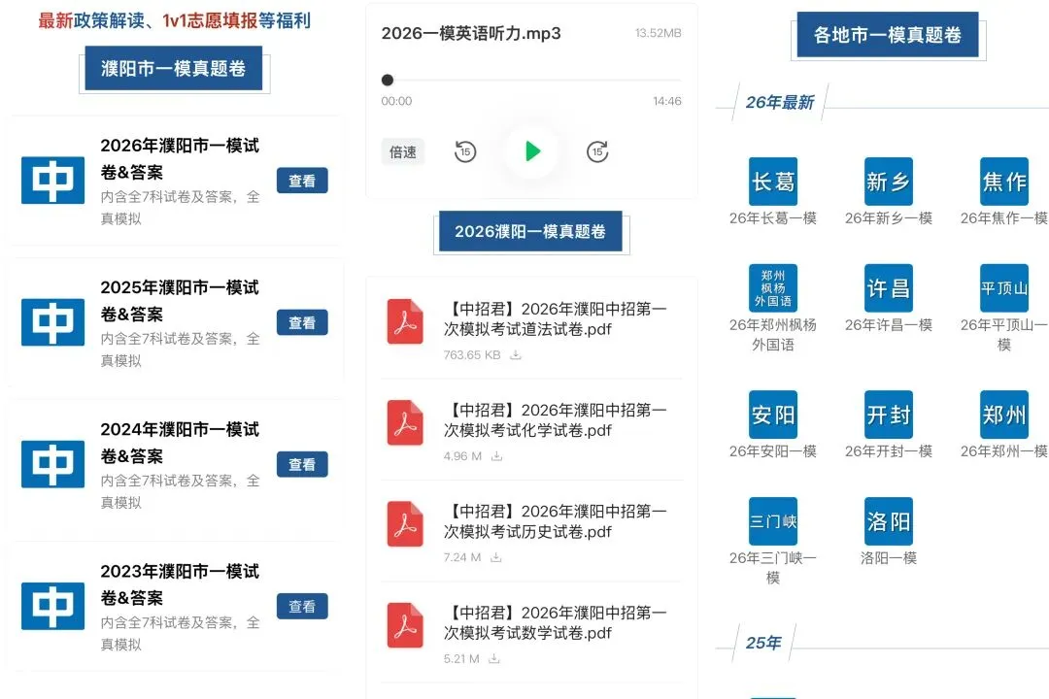Open the 新乡 city icon
Image resolution: width=1049 pixels, height=699 pixels.
point(889,182)
